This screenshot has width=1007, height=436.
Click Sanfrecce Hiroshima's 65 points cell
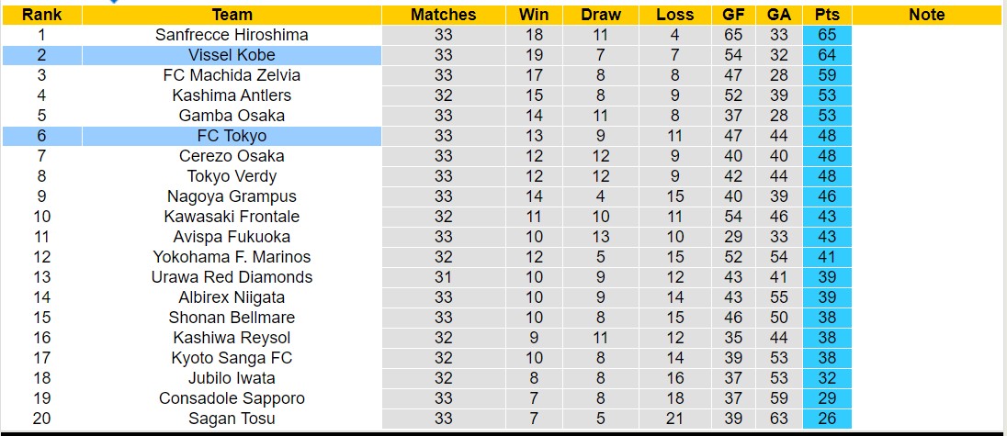pyautogui.click(x=826, y=35)
